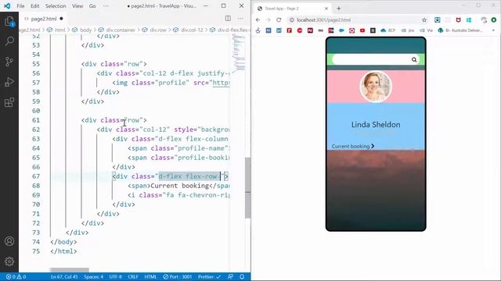
Task: Click the Spaces: 4 indentation status item
Action: click(x=93, y=276)
